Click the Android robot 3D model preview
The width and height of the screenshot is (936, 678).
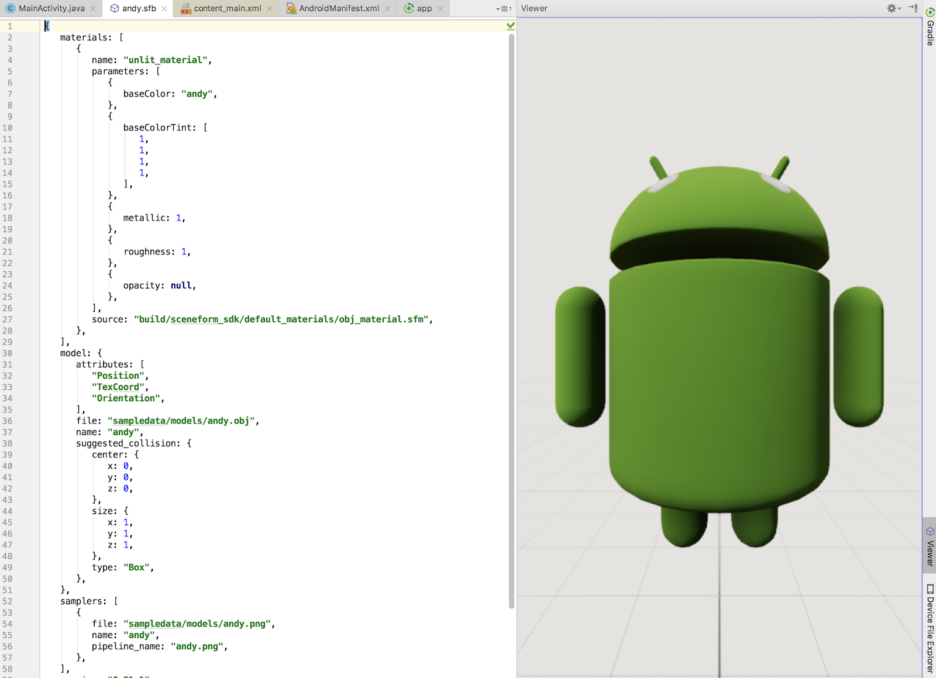(719, 351)
